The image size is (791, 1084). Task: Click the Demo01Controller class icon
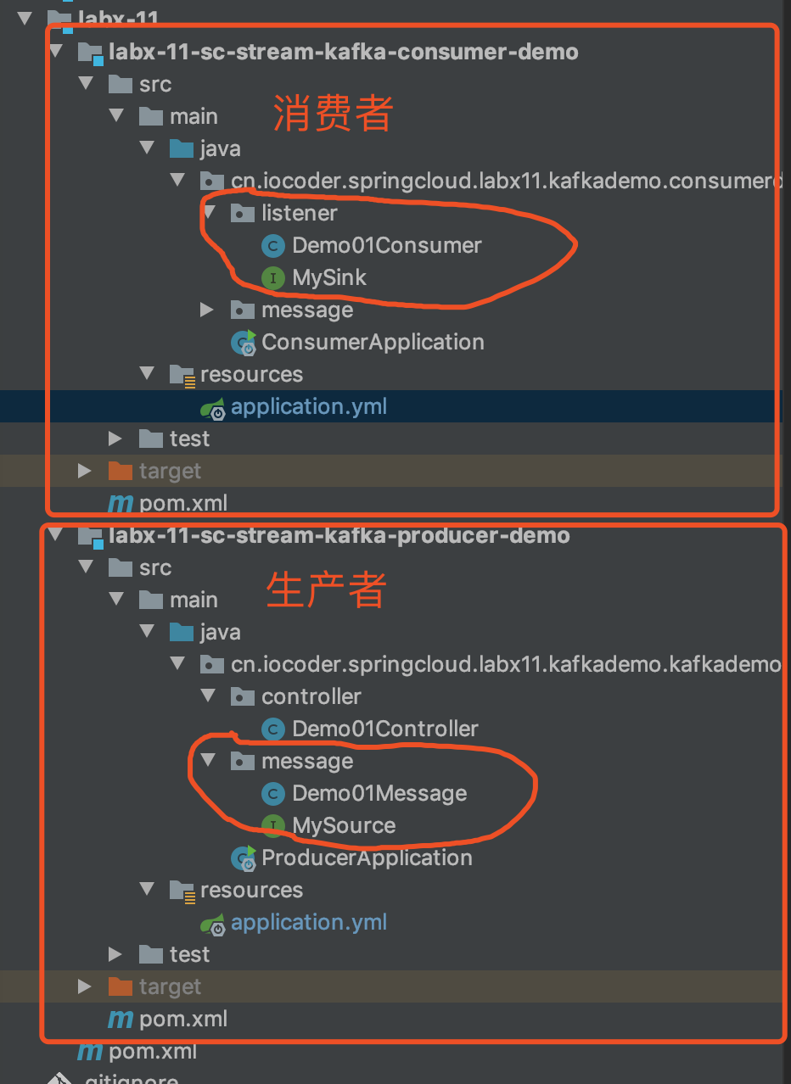(x=272, y=729)
